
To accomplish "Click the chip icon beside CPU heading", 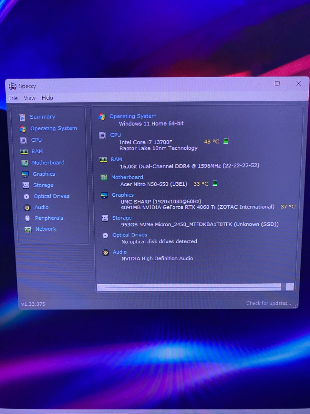I will pos(102,136).
